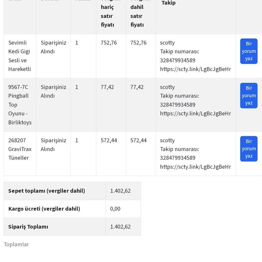Click the Sipariş Toplamı row label
The width and height of the screenshot is (262, 262).
tap(28, 227)
